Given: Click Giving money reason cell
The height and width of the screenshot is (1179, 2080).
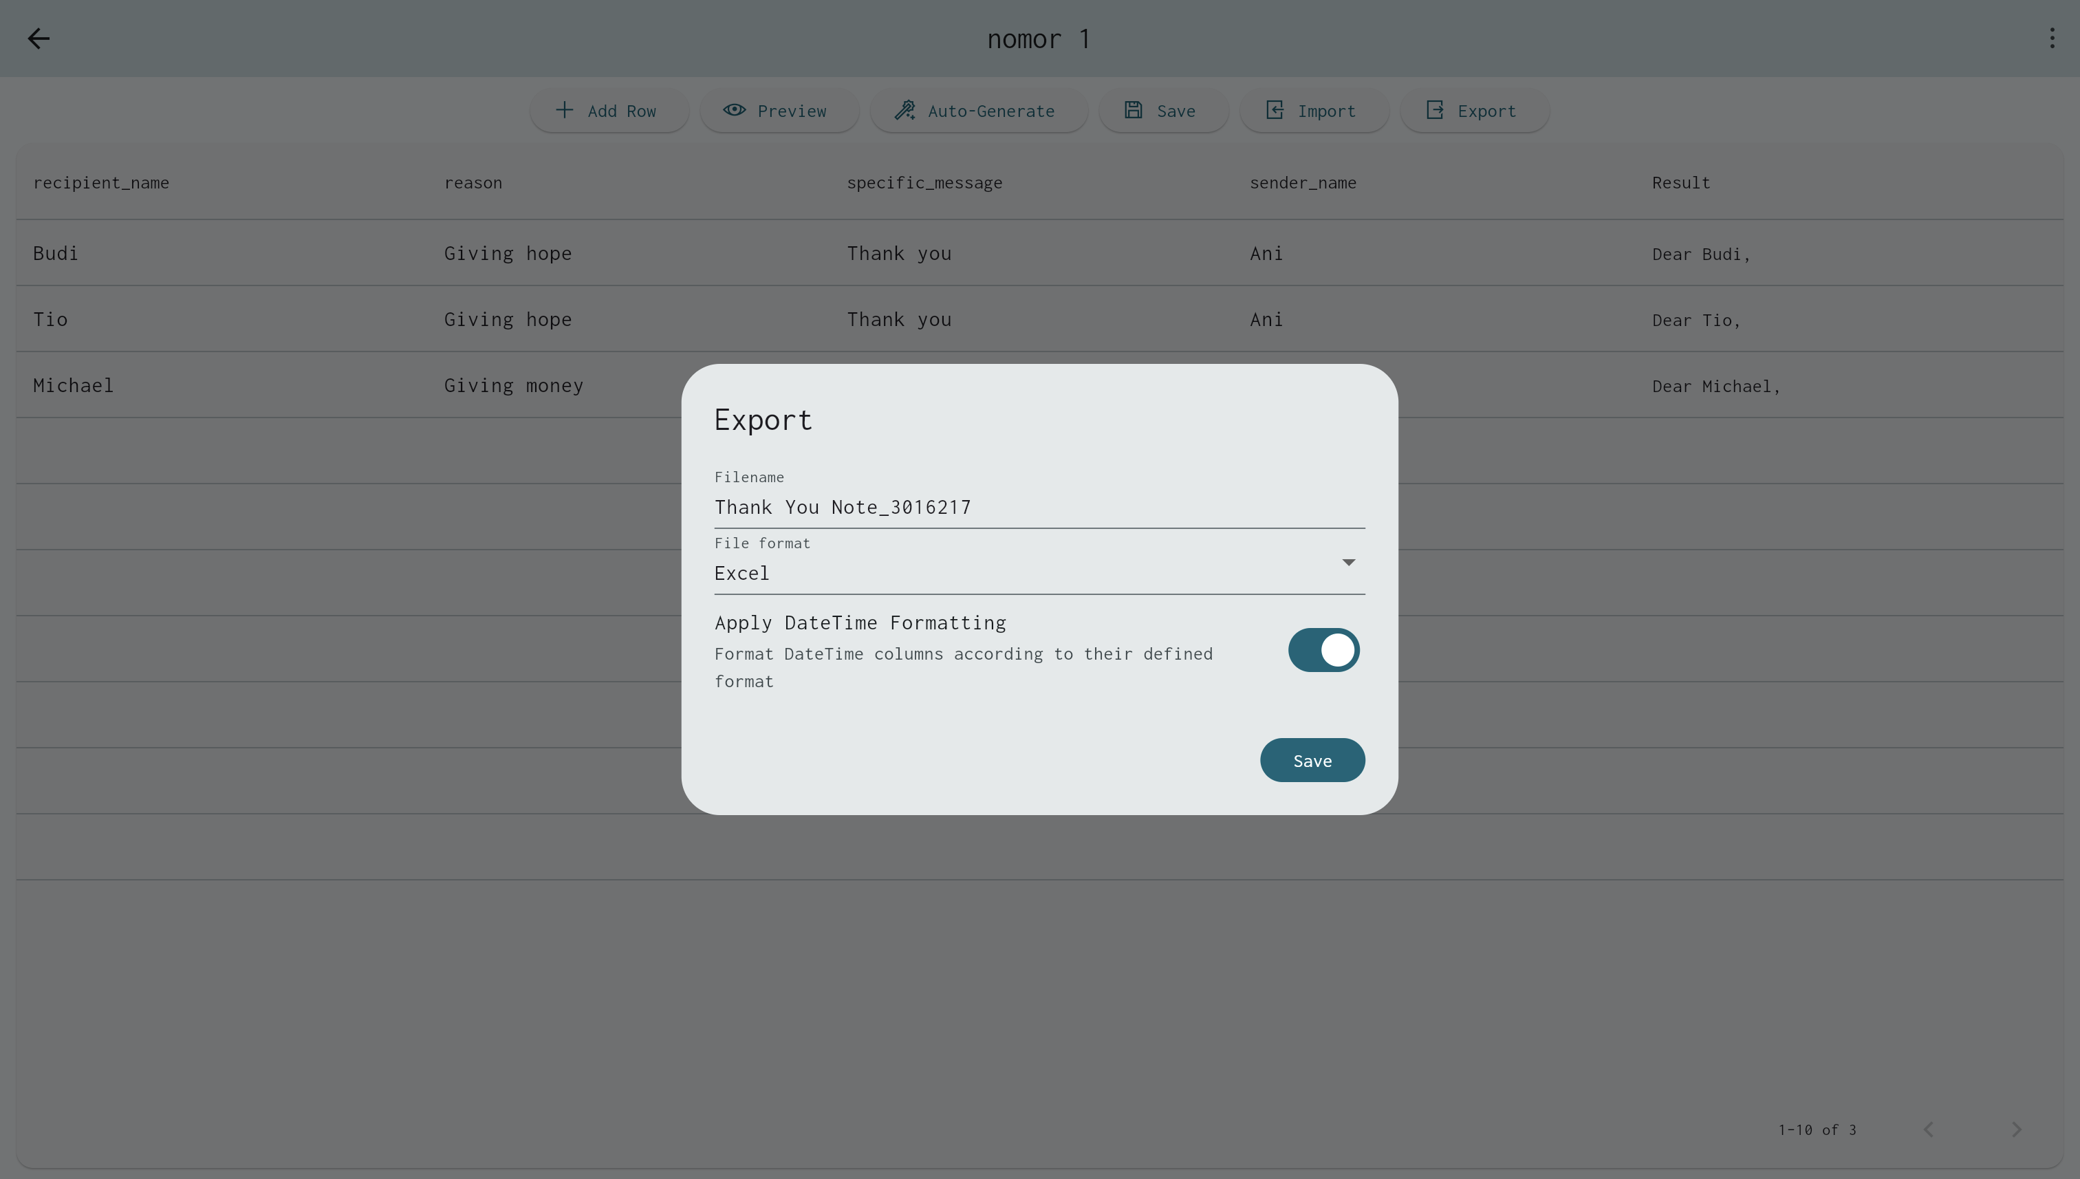Looking at the screenshot, I should pyautogui.click(x=513, y=385).
